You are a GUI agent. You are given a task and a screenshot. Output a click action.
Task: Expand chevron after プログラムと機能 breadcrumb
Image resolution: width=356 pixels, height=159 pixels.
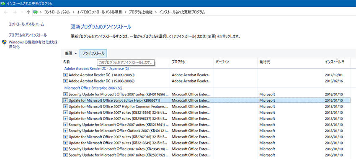156,12
